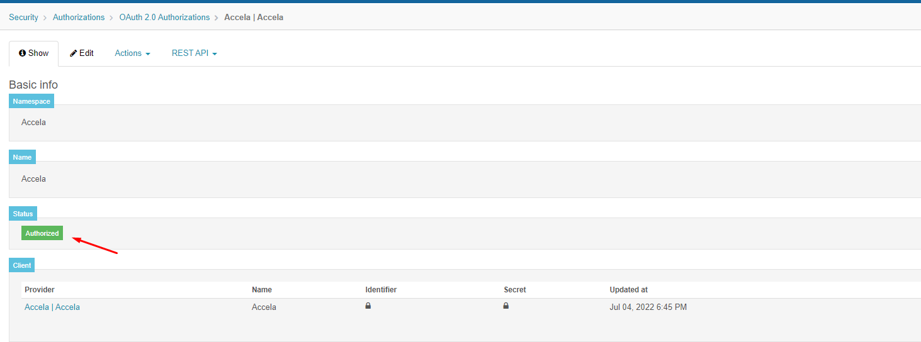The height and width of the screenshot is (342, 921).
Task: Click the Name label tag
Action: [x=22, y=157]
